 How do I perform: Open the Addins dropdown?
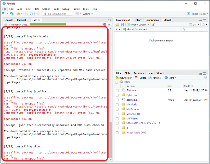(88, 14)
